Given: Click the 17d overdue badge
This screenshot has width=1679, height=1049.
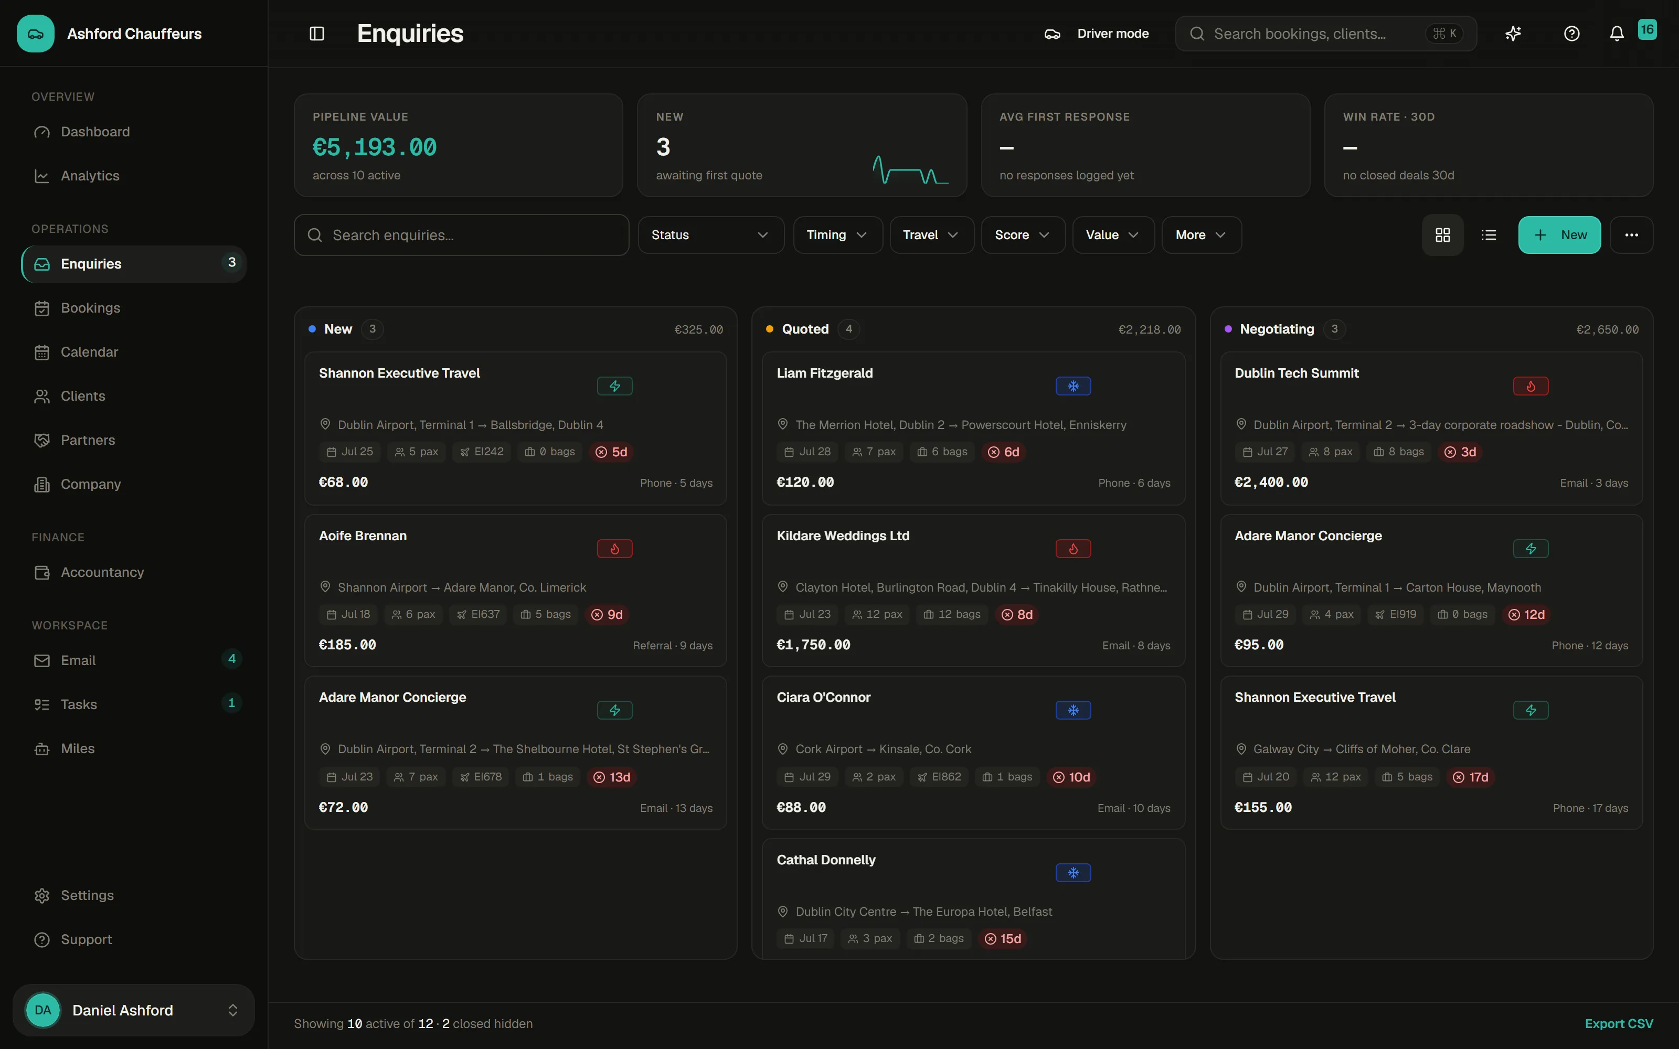Looking at the screenshot, I should pyautogui.click(x=1470, y=777).
